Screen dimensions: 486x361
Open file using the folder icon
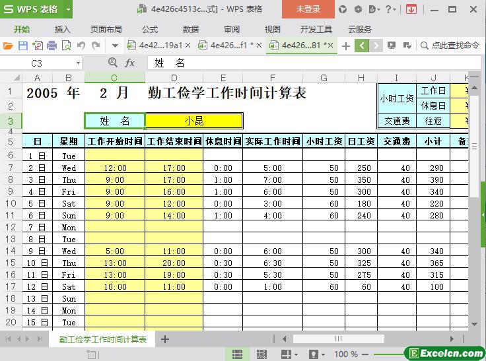tap(8, 46)
